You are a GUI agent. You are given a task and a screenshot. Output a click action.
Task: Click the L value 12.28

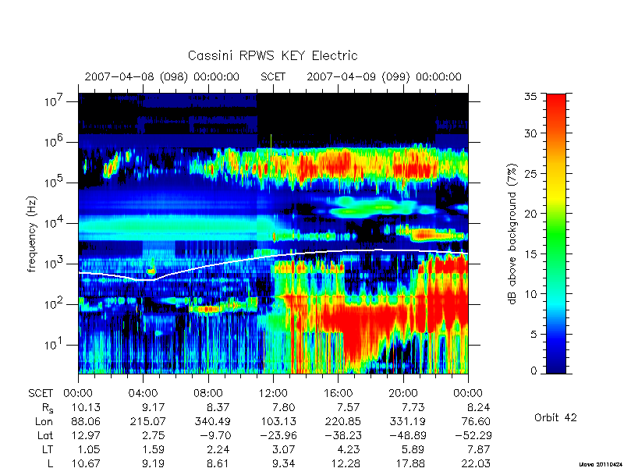click(x=345, y=463)
